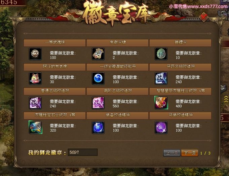
Task: Click the yellow chevron arrows at right edge
Action: [x=226, y=100]
